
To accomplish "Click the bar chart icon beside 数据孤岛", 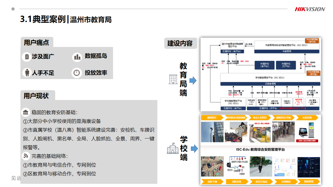I will tap(77, 56).
